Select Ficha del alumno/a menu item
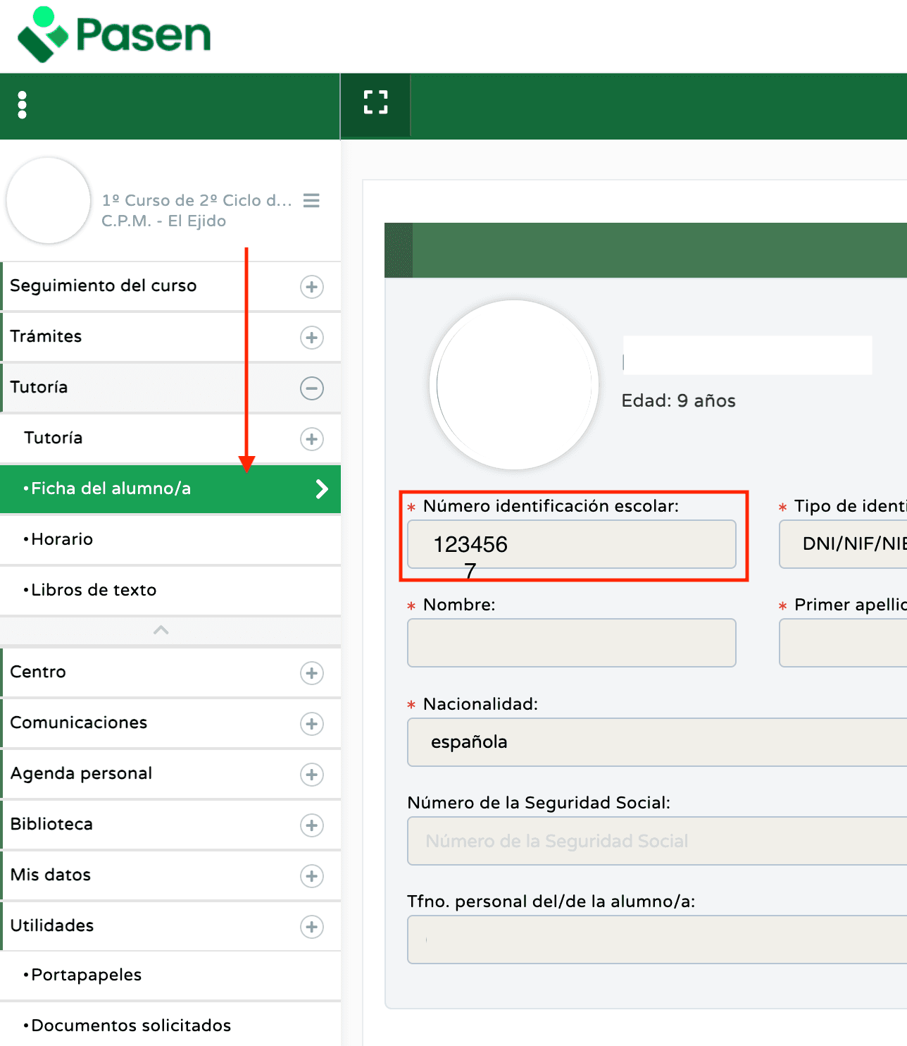 tap(169, 488)
